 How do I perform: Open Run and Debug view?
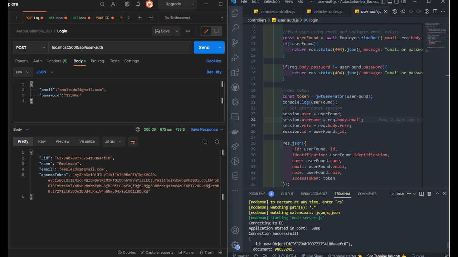[x=235, y=58]
